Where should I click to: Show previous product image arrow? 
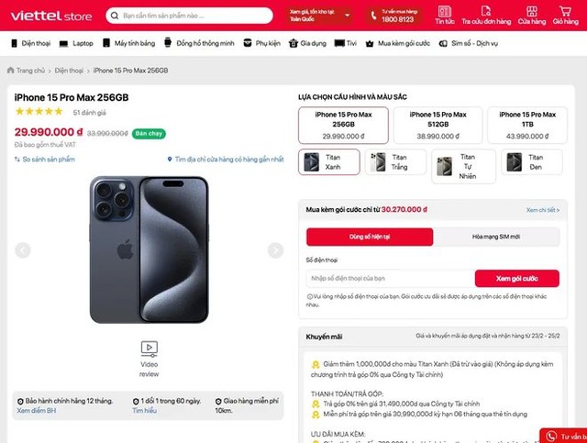pyautogui.click(x=23, y=250)
